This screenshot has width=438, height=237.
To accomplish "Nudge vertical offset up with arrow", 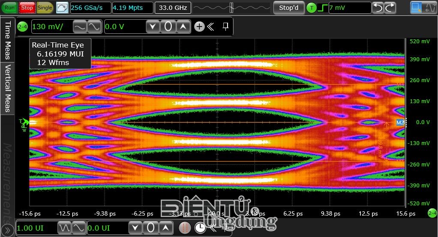I will 183,27.
